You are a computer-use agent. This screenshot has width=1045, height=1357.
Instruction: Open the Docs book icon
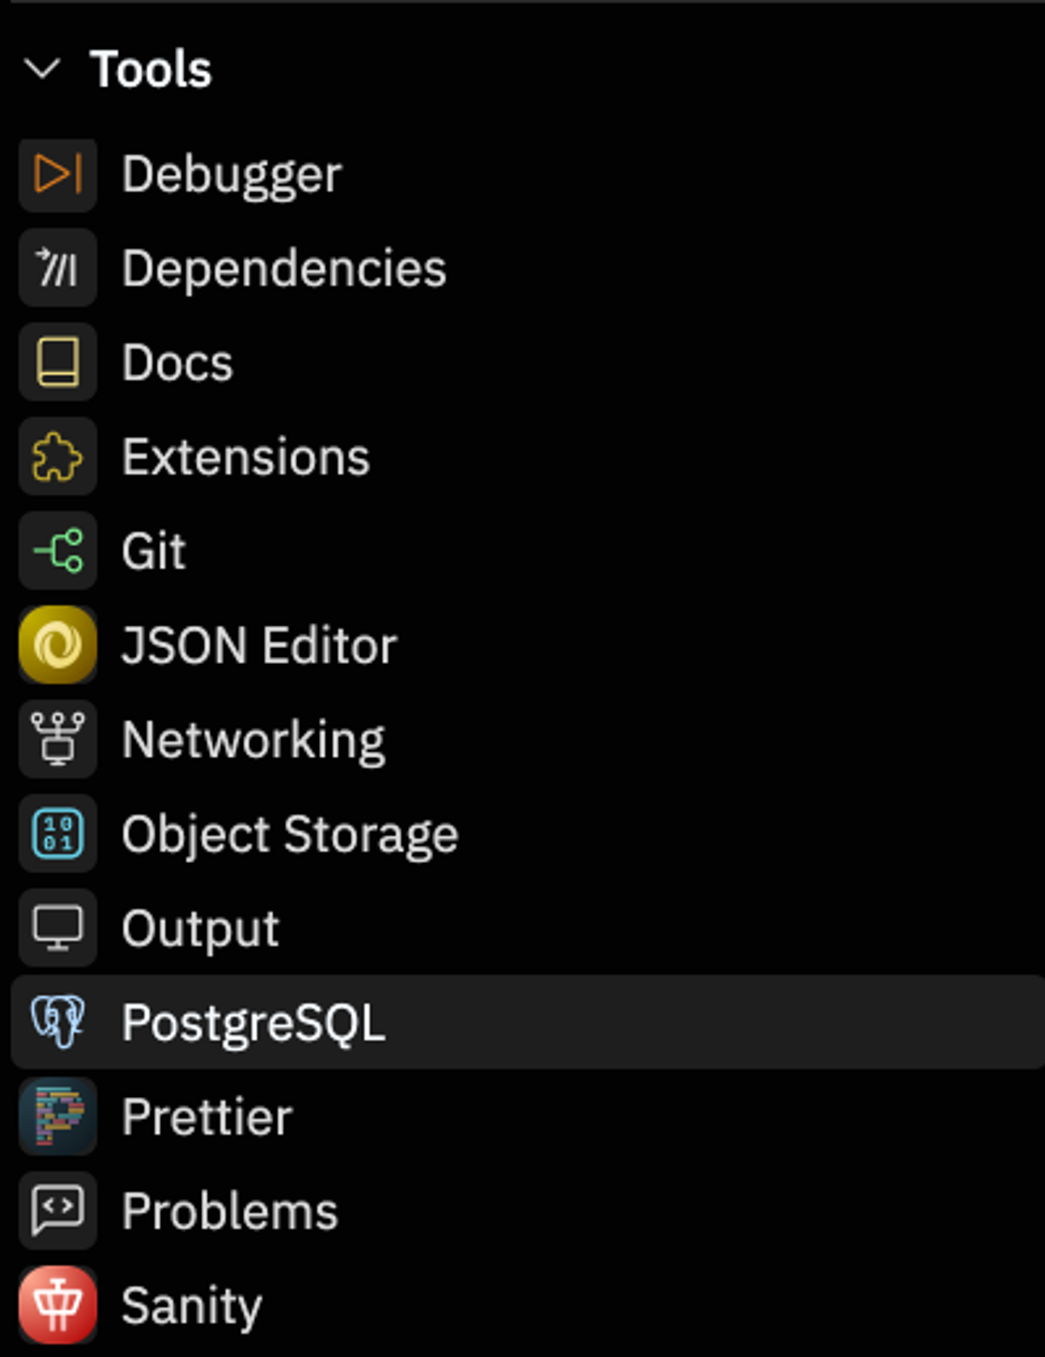coord(58,362)
